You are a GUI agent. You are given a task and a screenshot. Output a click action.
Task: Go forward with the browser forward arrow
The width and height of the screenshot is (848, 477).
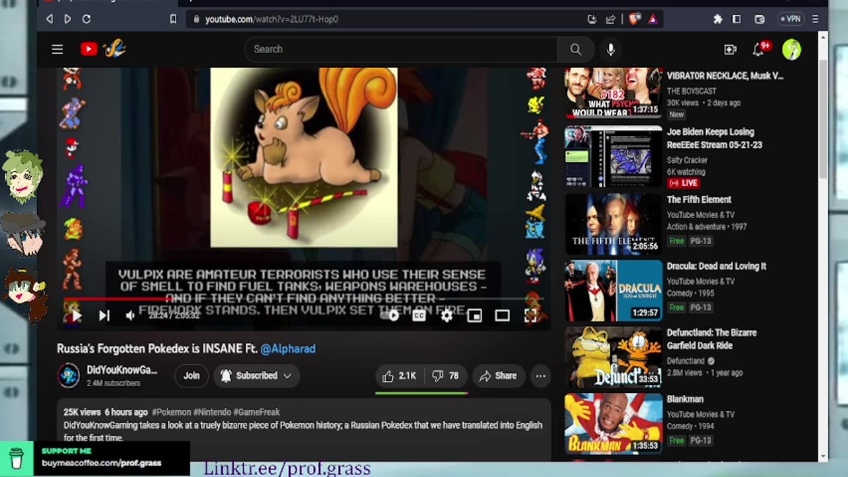tap(68, 19)
